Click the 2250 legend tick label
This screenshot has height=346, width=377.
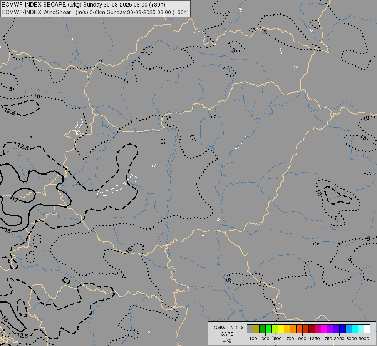point(339,339)
